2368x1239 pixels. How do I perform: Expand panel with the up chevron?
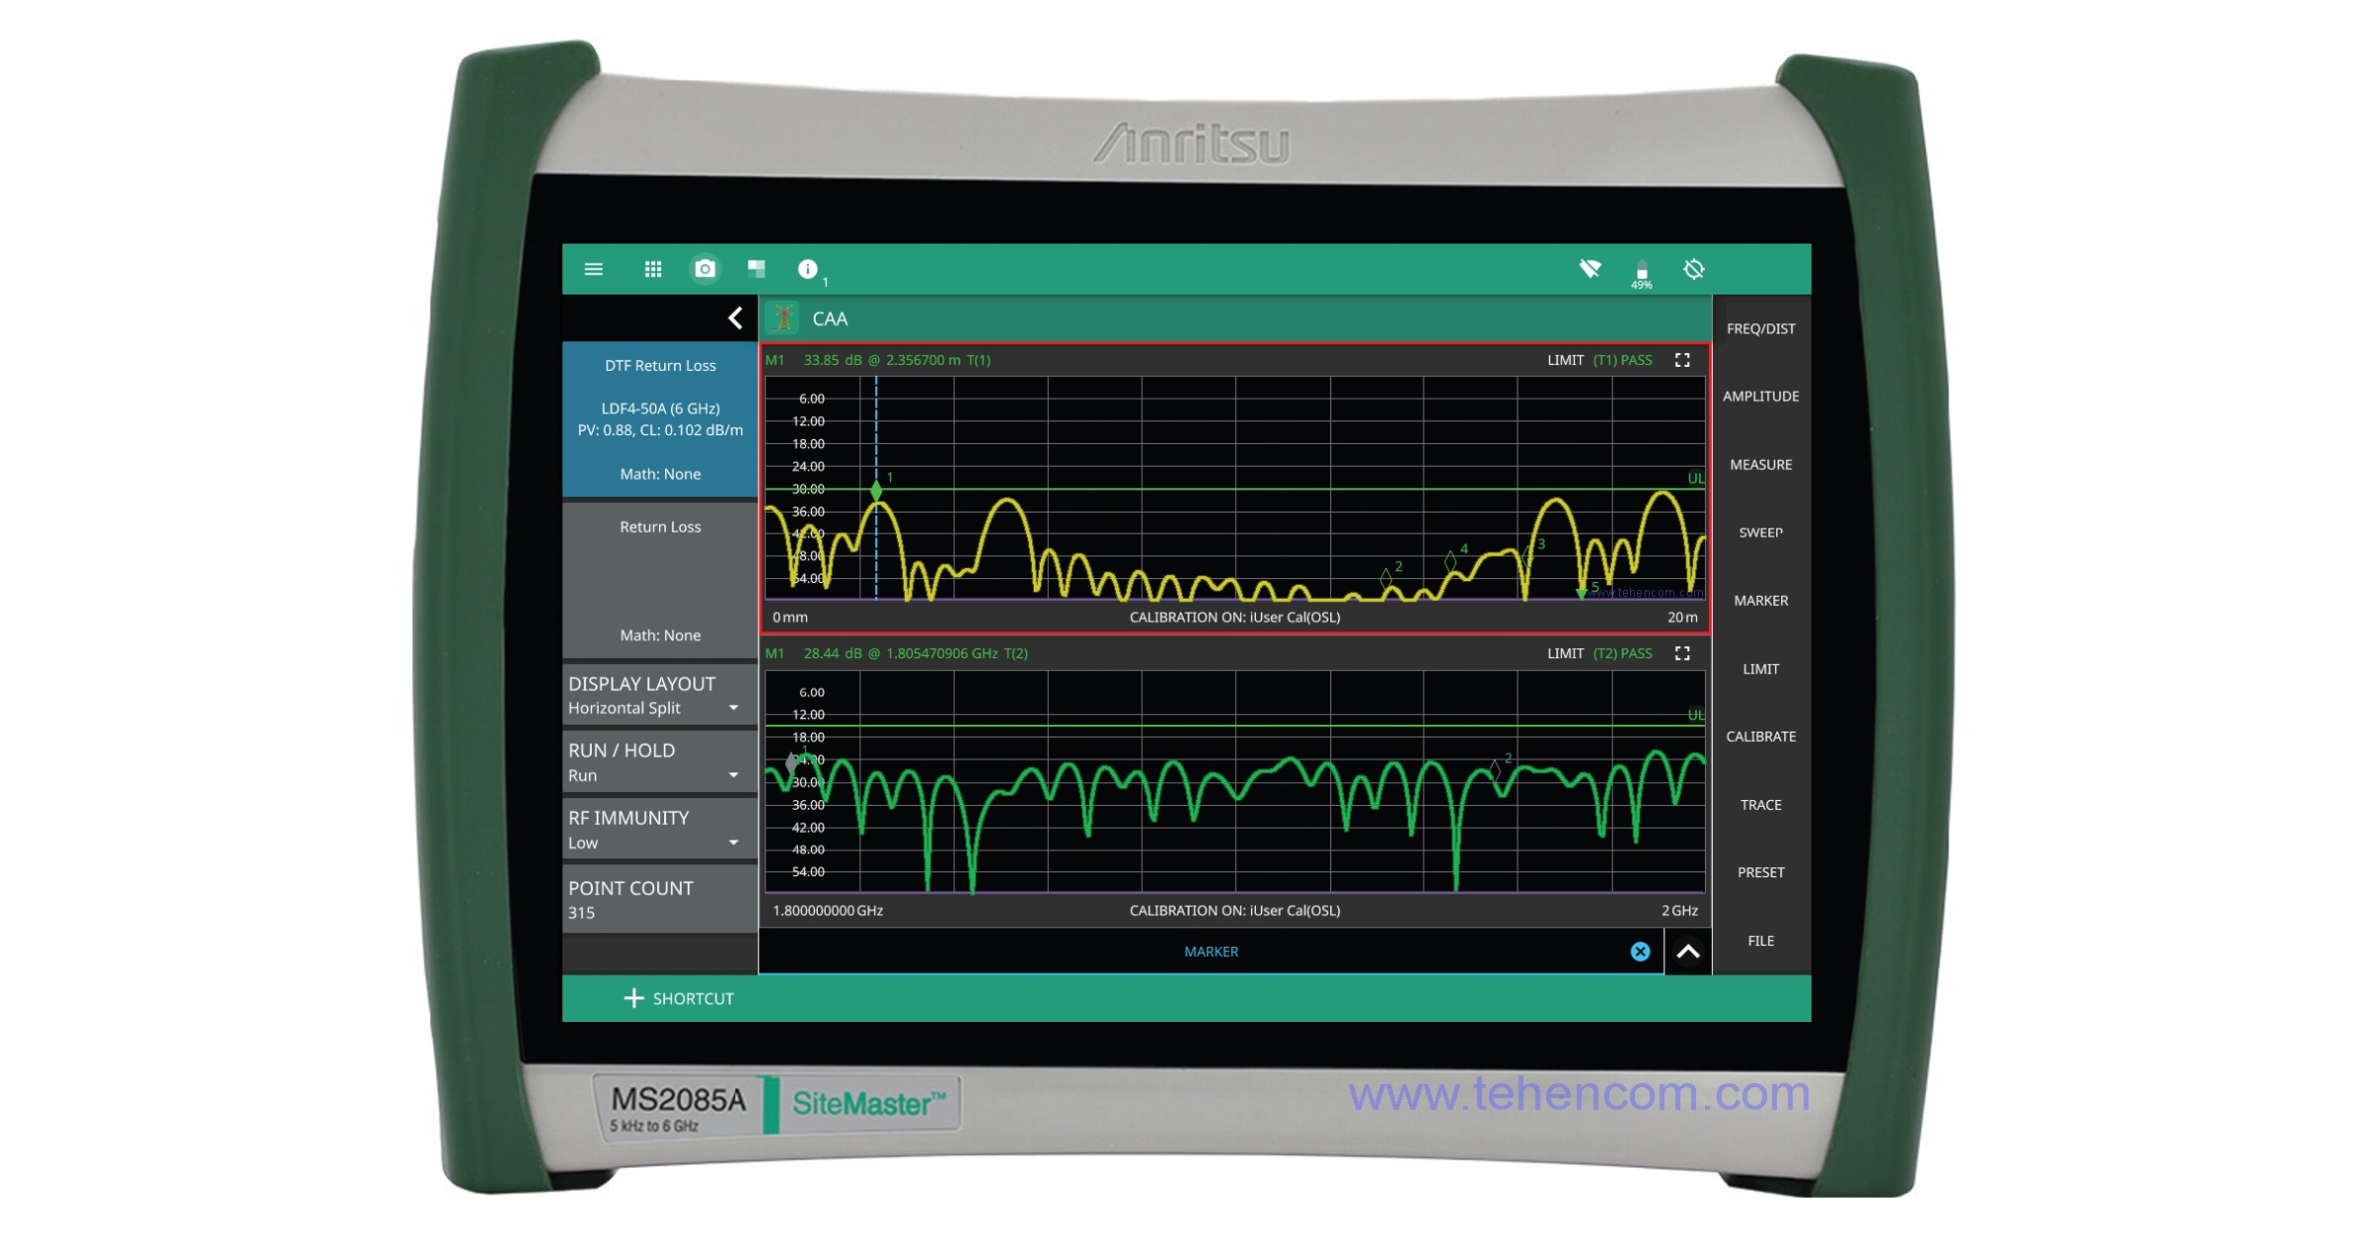(1688, 952)
